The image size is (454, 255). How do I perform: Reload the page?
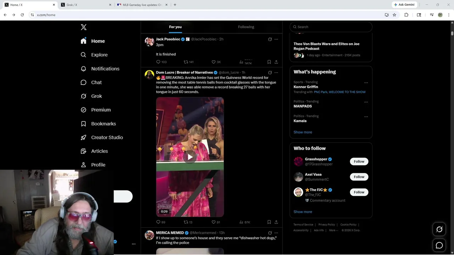tap(22, 15)
